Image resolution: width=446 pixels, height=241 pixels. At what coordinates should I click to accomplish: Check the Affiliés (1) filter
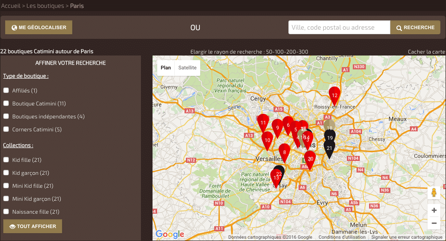[x=6, y=90]
